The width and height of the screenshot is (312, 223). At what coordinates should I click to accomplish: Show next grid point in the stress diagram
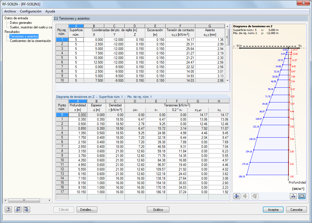point(245,196)
